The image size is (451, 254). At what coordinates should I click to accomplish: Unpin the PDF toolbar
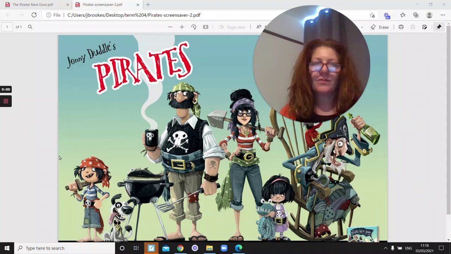point(439,27)
